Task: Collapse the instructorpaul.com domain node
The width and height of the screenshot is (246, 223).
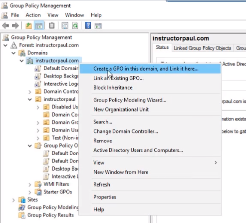Action: (x=22, y=61)
